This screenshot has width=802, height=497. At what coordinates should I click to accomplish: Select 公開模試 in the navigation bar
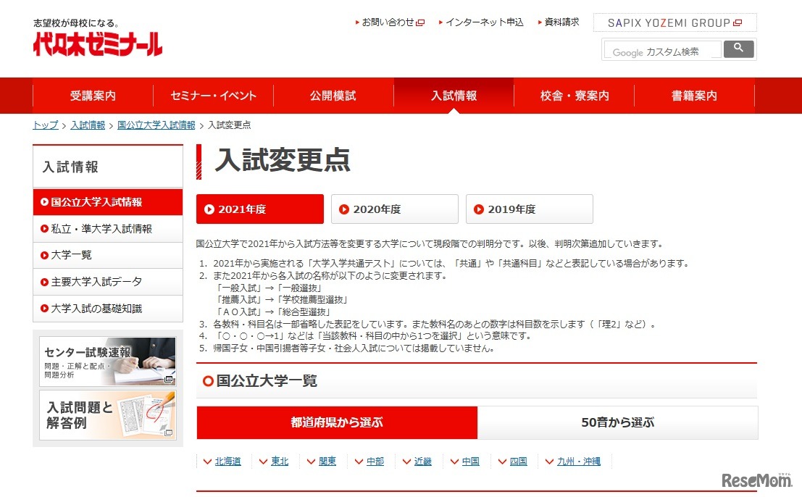pos(333,95)
